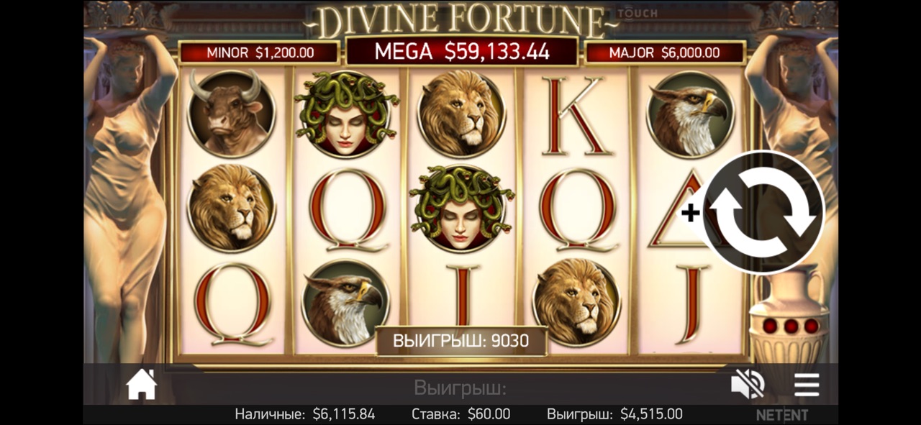Viewport: 921px width, 425px height.
Task: Click the NETENT logo
Action: click(782, 415)
